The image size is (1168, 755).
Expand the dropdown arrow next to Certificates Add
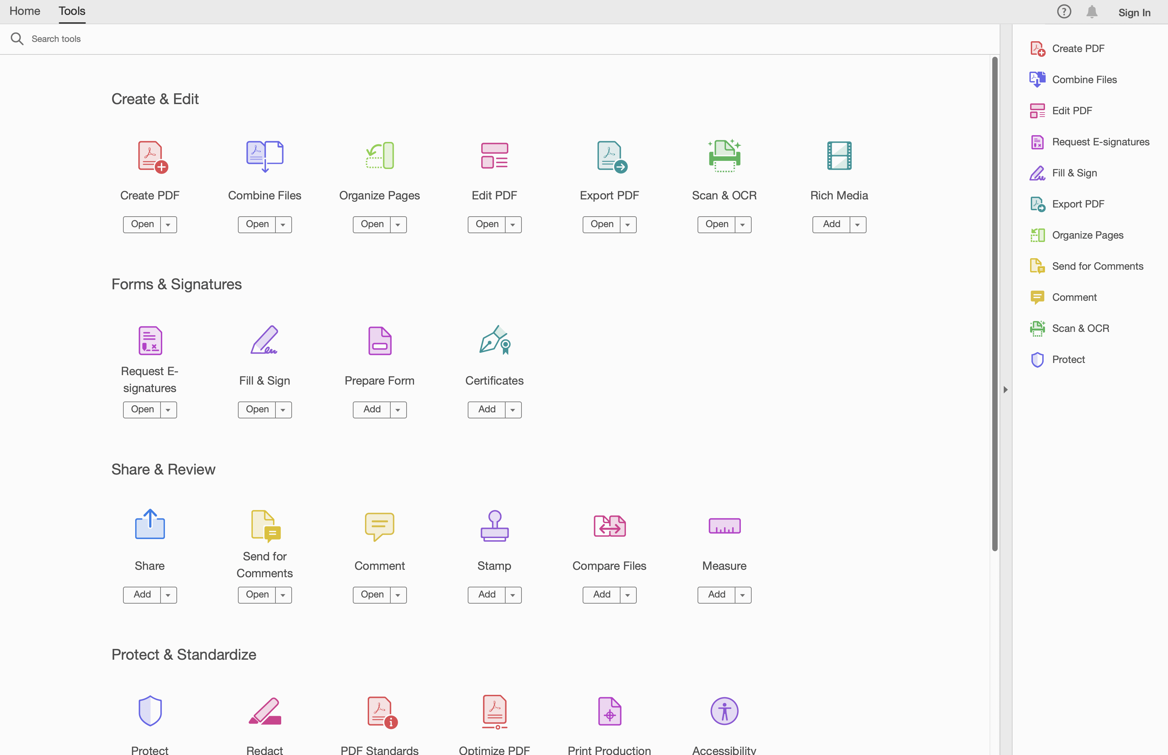click(513, 410)
